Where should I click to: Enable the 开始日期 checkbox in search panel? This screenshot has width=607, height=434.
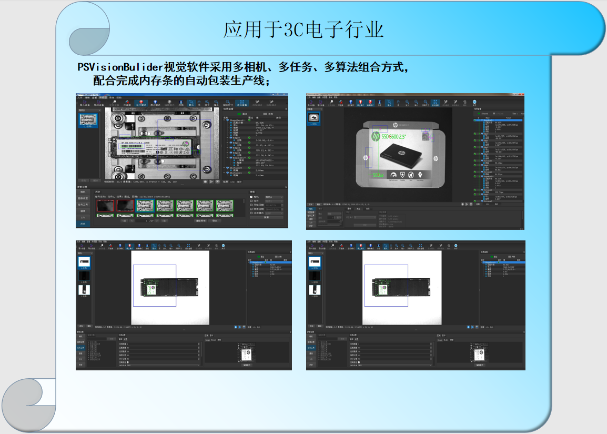click(x=251, y=205)
